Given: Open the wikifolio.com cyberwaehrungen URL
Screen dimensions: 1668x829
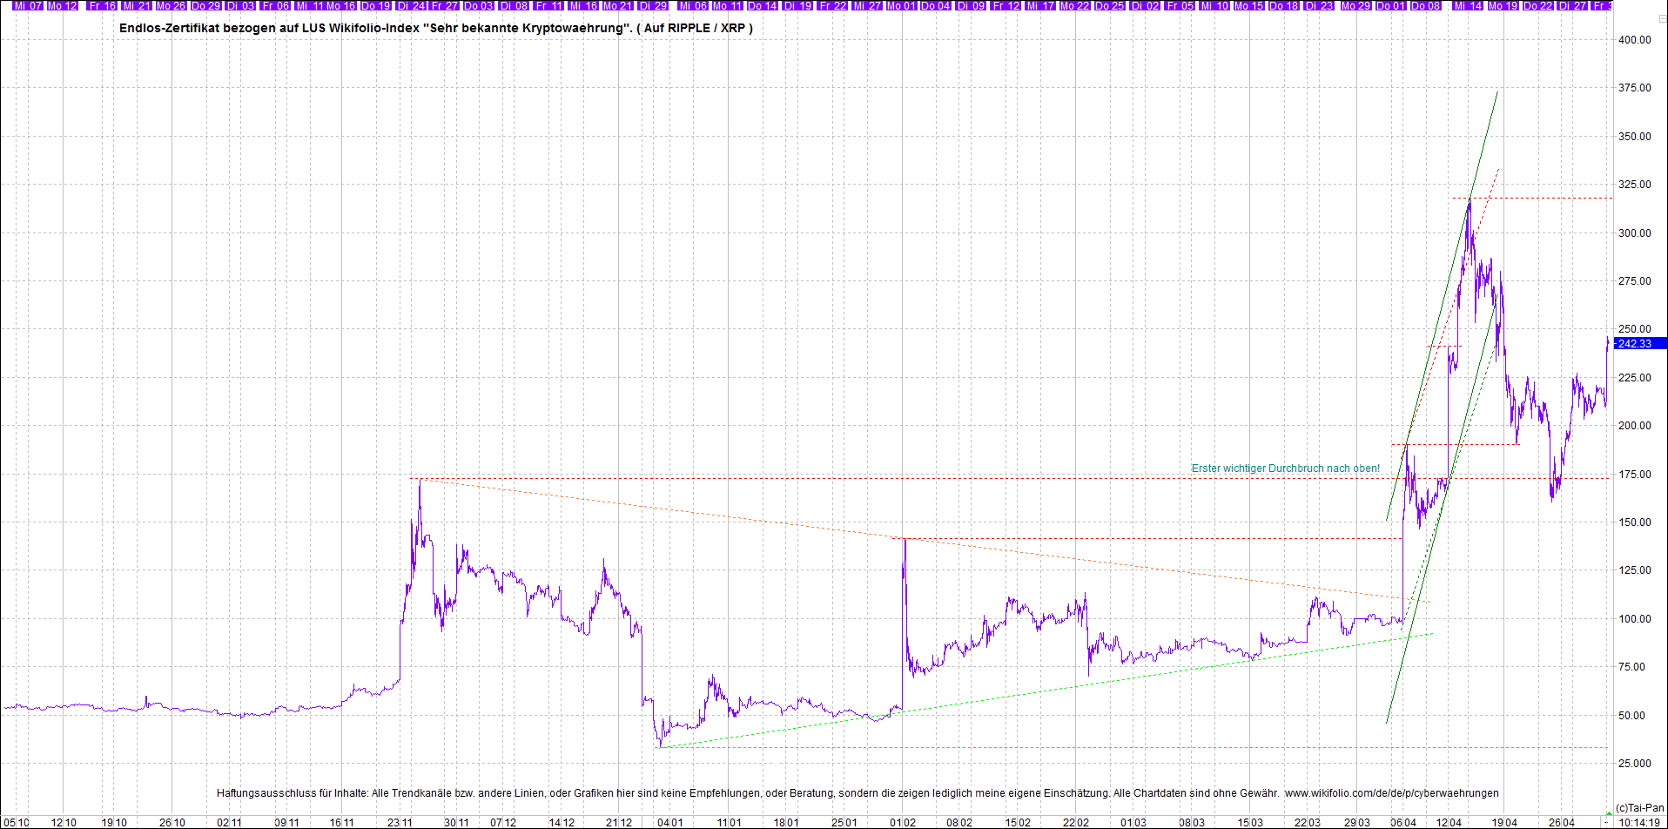Looking at the screenshot, I should point(1391,793).
